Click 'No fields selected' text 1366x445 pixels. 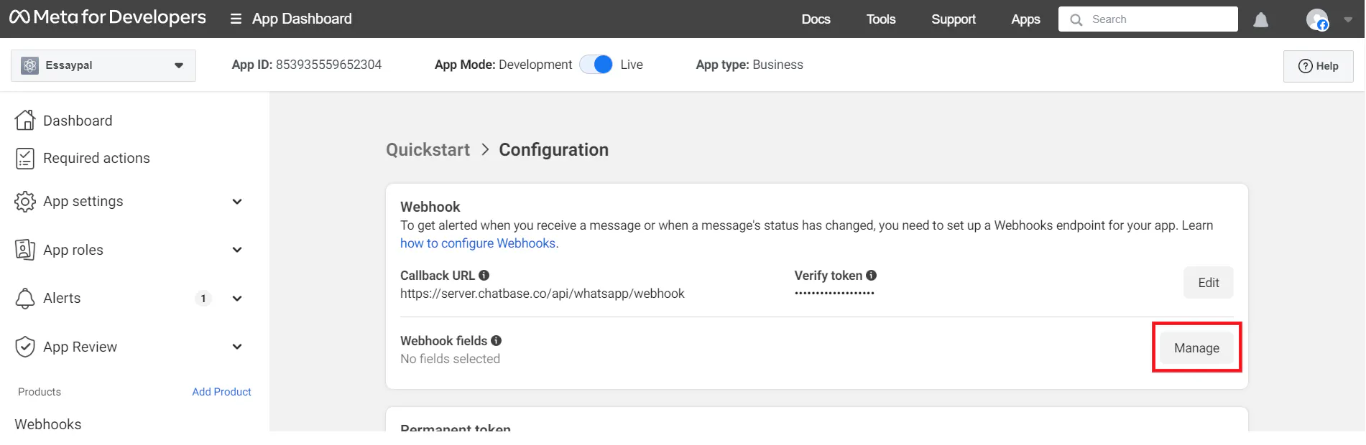(450, 359)
